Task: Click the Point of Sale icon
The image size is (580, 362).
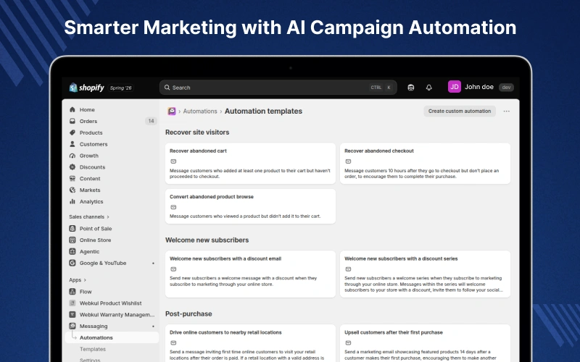Action: (72, 228)
